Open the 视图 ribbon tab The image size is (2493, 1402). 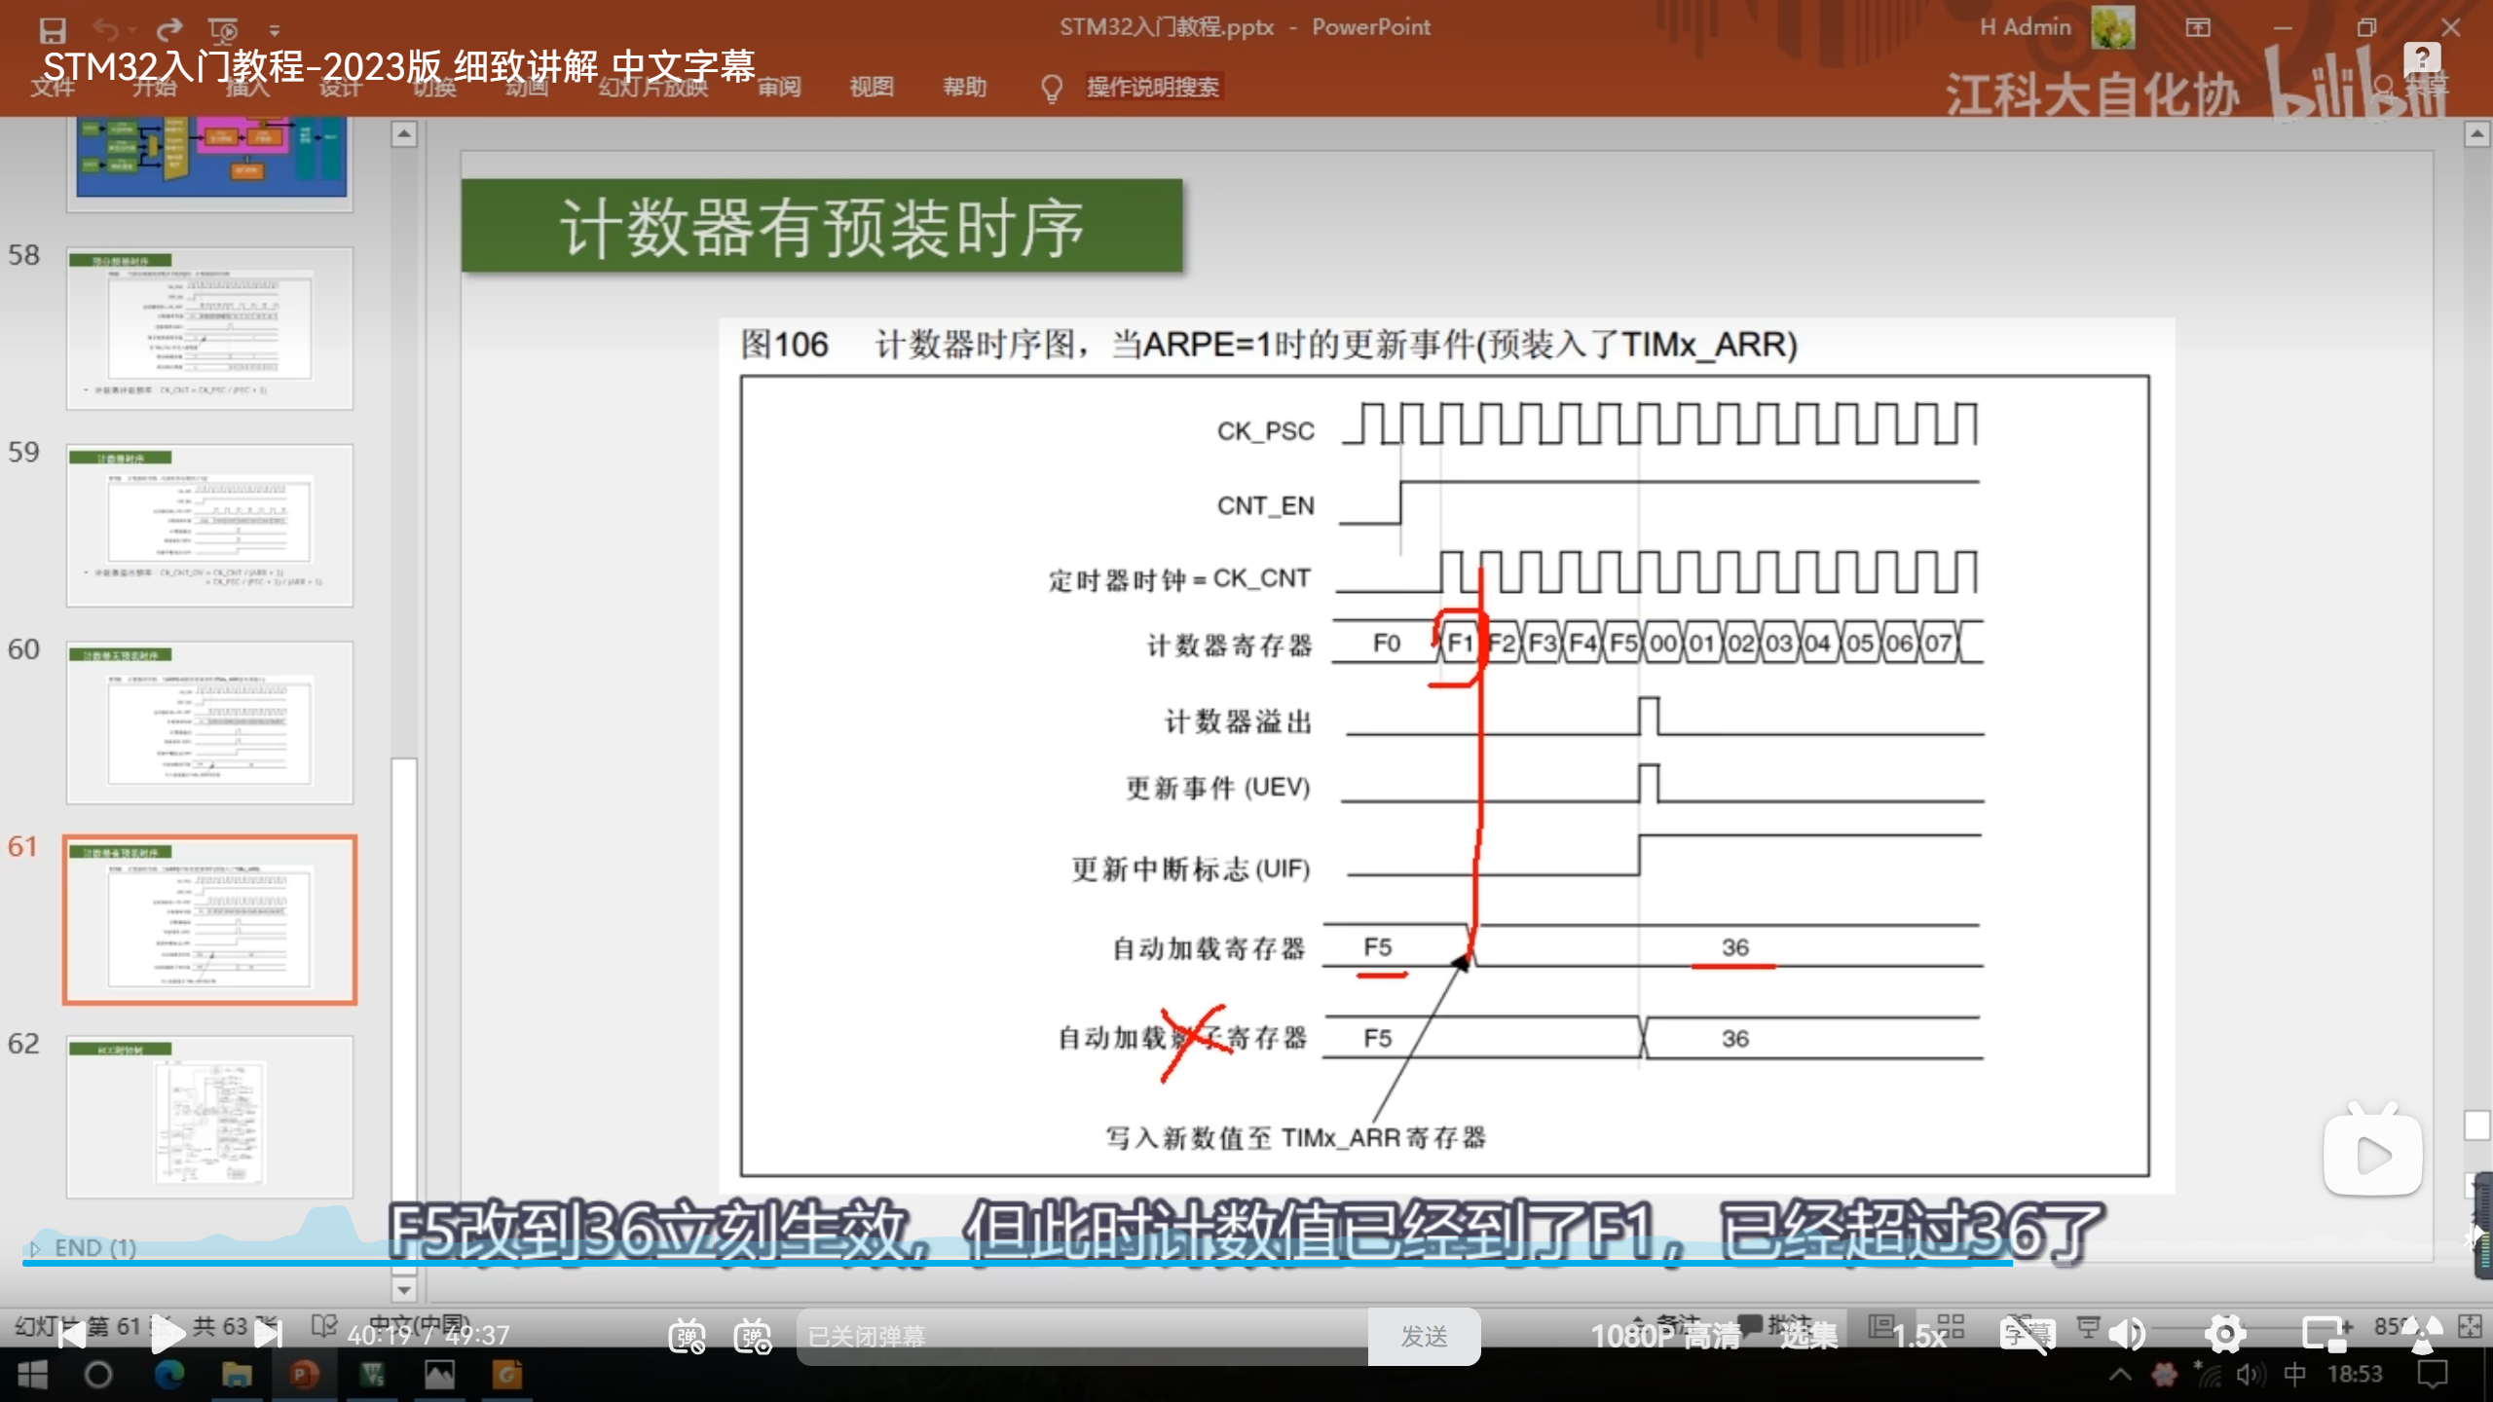click(871, 87)
